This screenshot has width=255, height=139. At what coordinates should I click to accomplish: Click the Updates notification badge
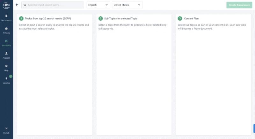[x=11, y=76]
